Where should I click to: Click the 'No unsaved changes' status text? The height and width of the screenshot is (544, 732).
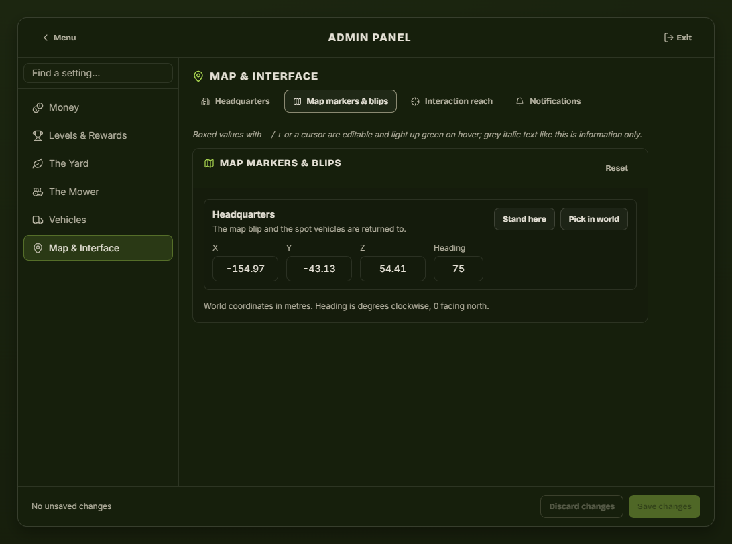[x=72, y=506]
